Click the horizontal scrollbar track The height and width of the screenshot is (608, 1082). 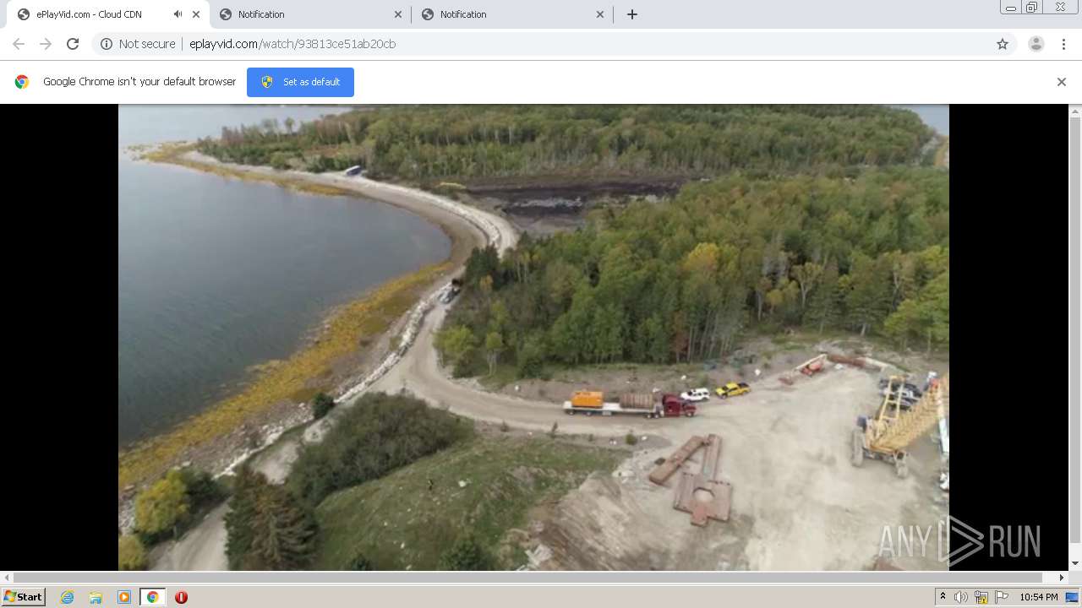(x=534, y=578)
